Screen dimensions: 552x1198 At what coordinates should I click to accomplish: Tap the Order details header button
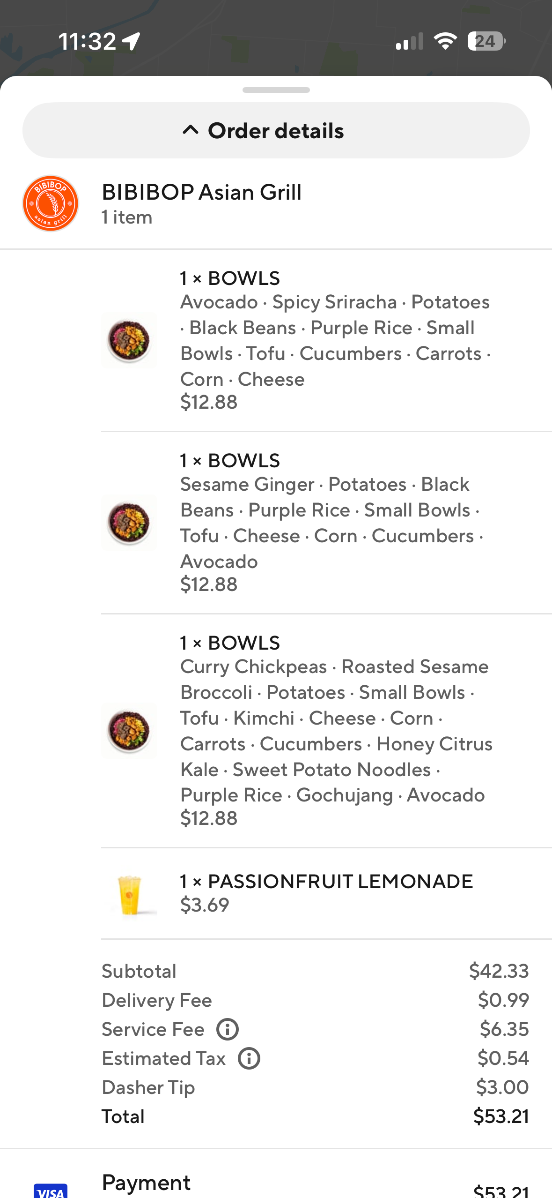point(276,130)
